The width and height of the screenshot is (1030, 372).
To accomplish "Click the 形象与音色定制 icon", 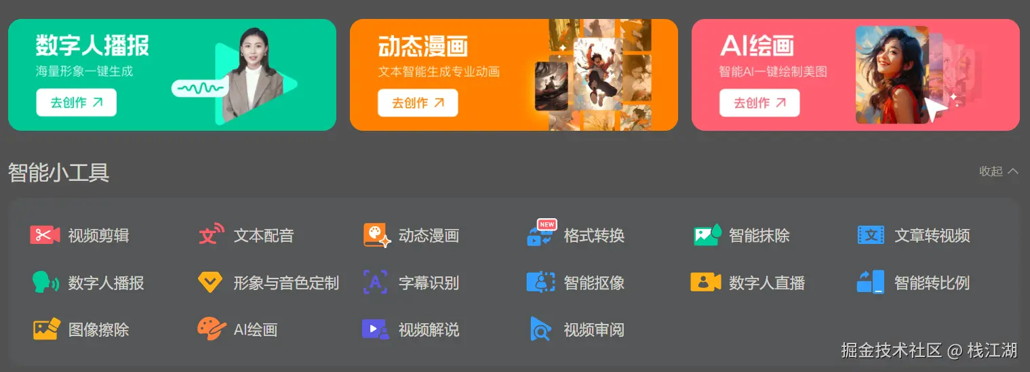I will pyautogui.click(x=210, y=282).
